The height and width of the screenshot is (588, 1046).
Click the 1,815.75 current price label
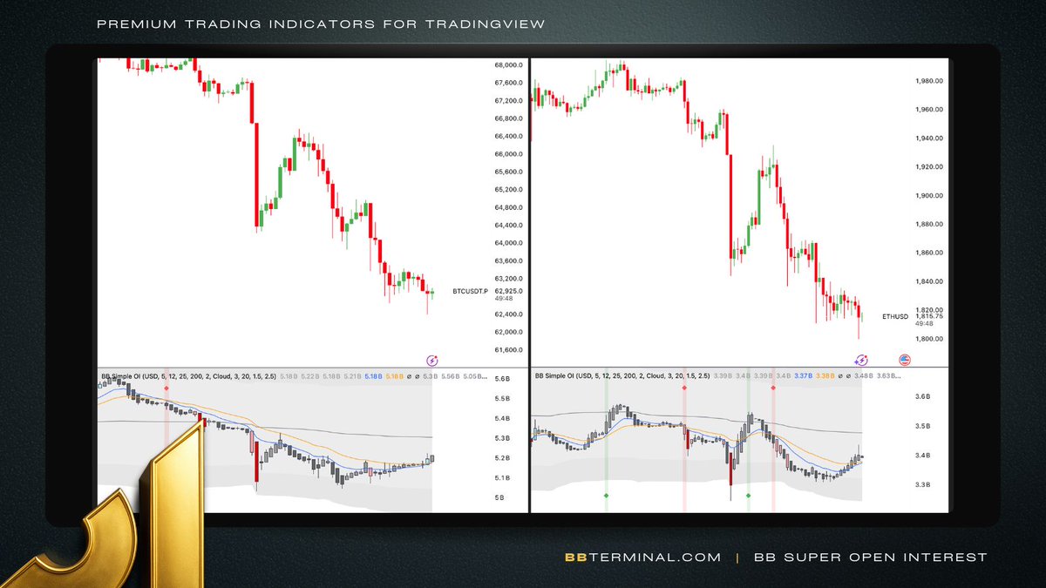928,316
